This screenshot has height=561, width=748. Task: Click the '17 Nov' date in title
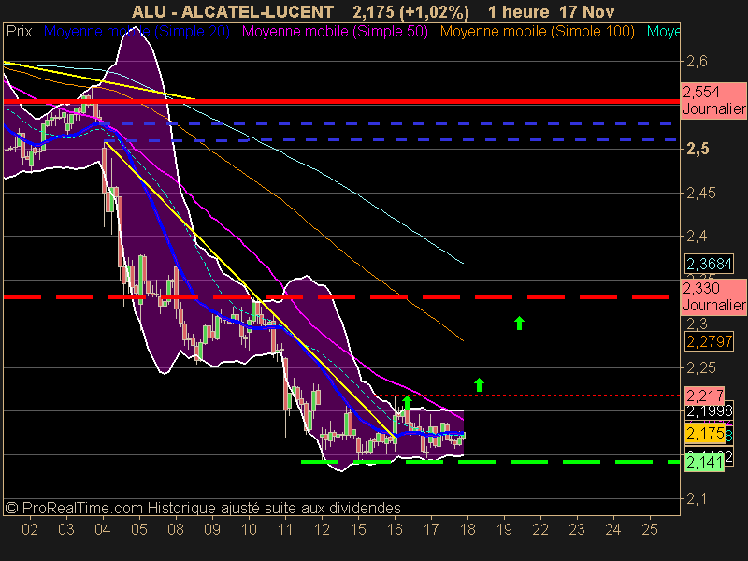[587, 12]
